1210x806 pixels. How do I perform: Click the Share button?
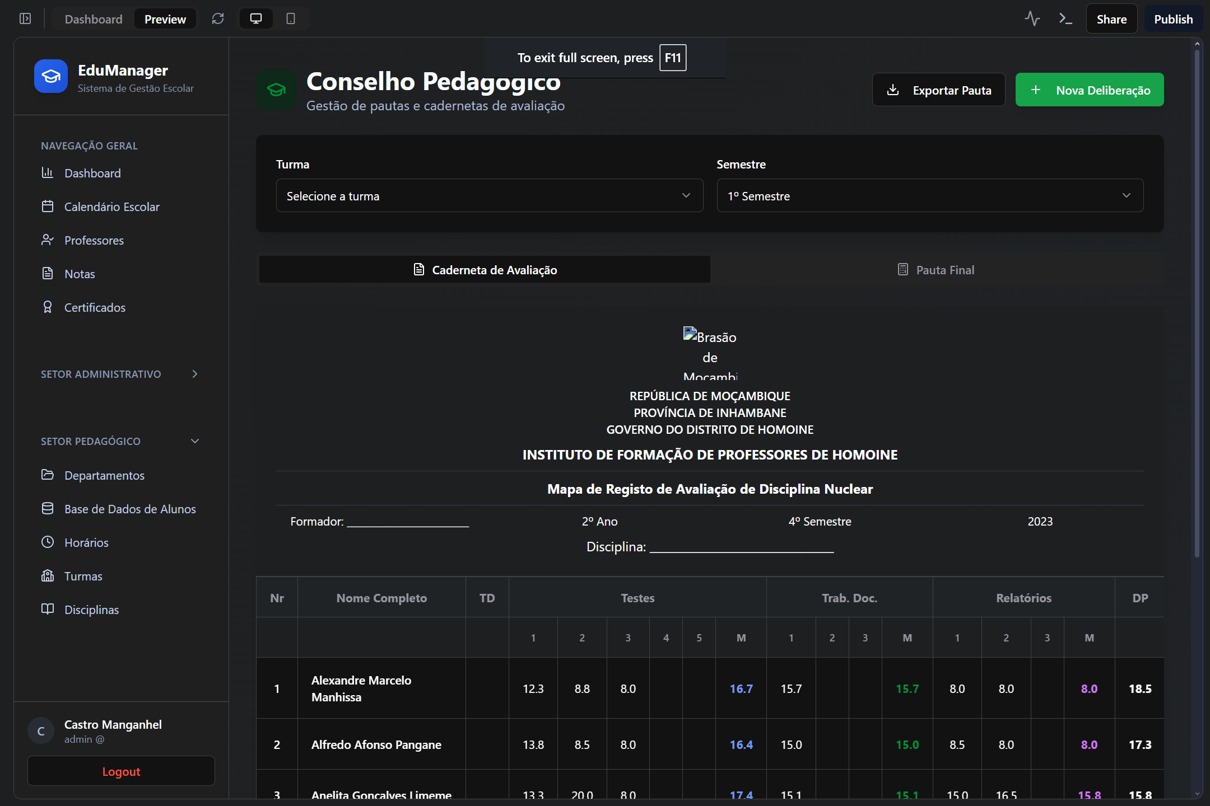[x=1112, y=19]
